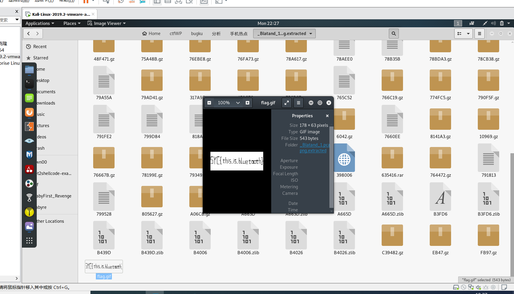This screenshot has width=514, height=294.
Task: Open the Image Viewer app menu
Action: tap(107, 23)
